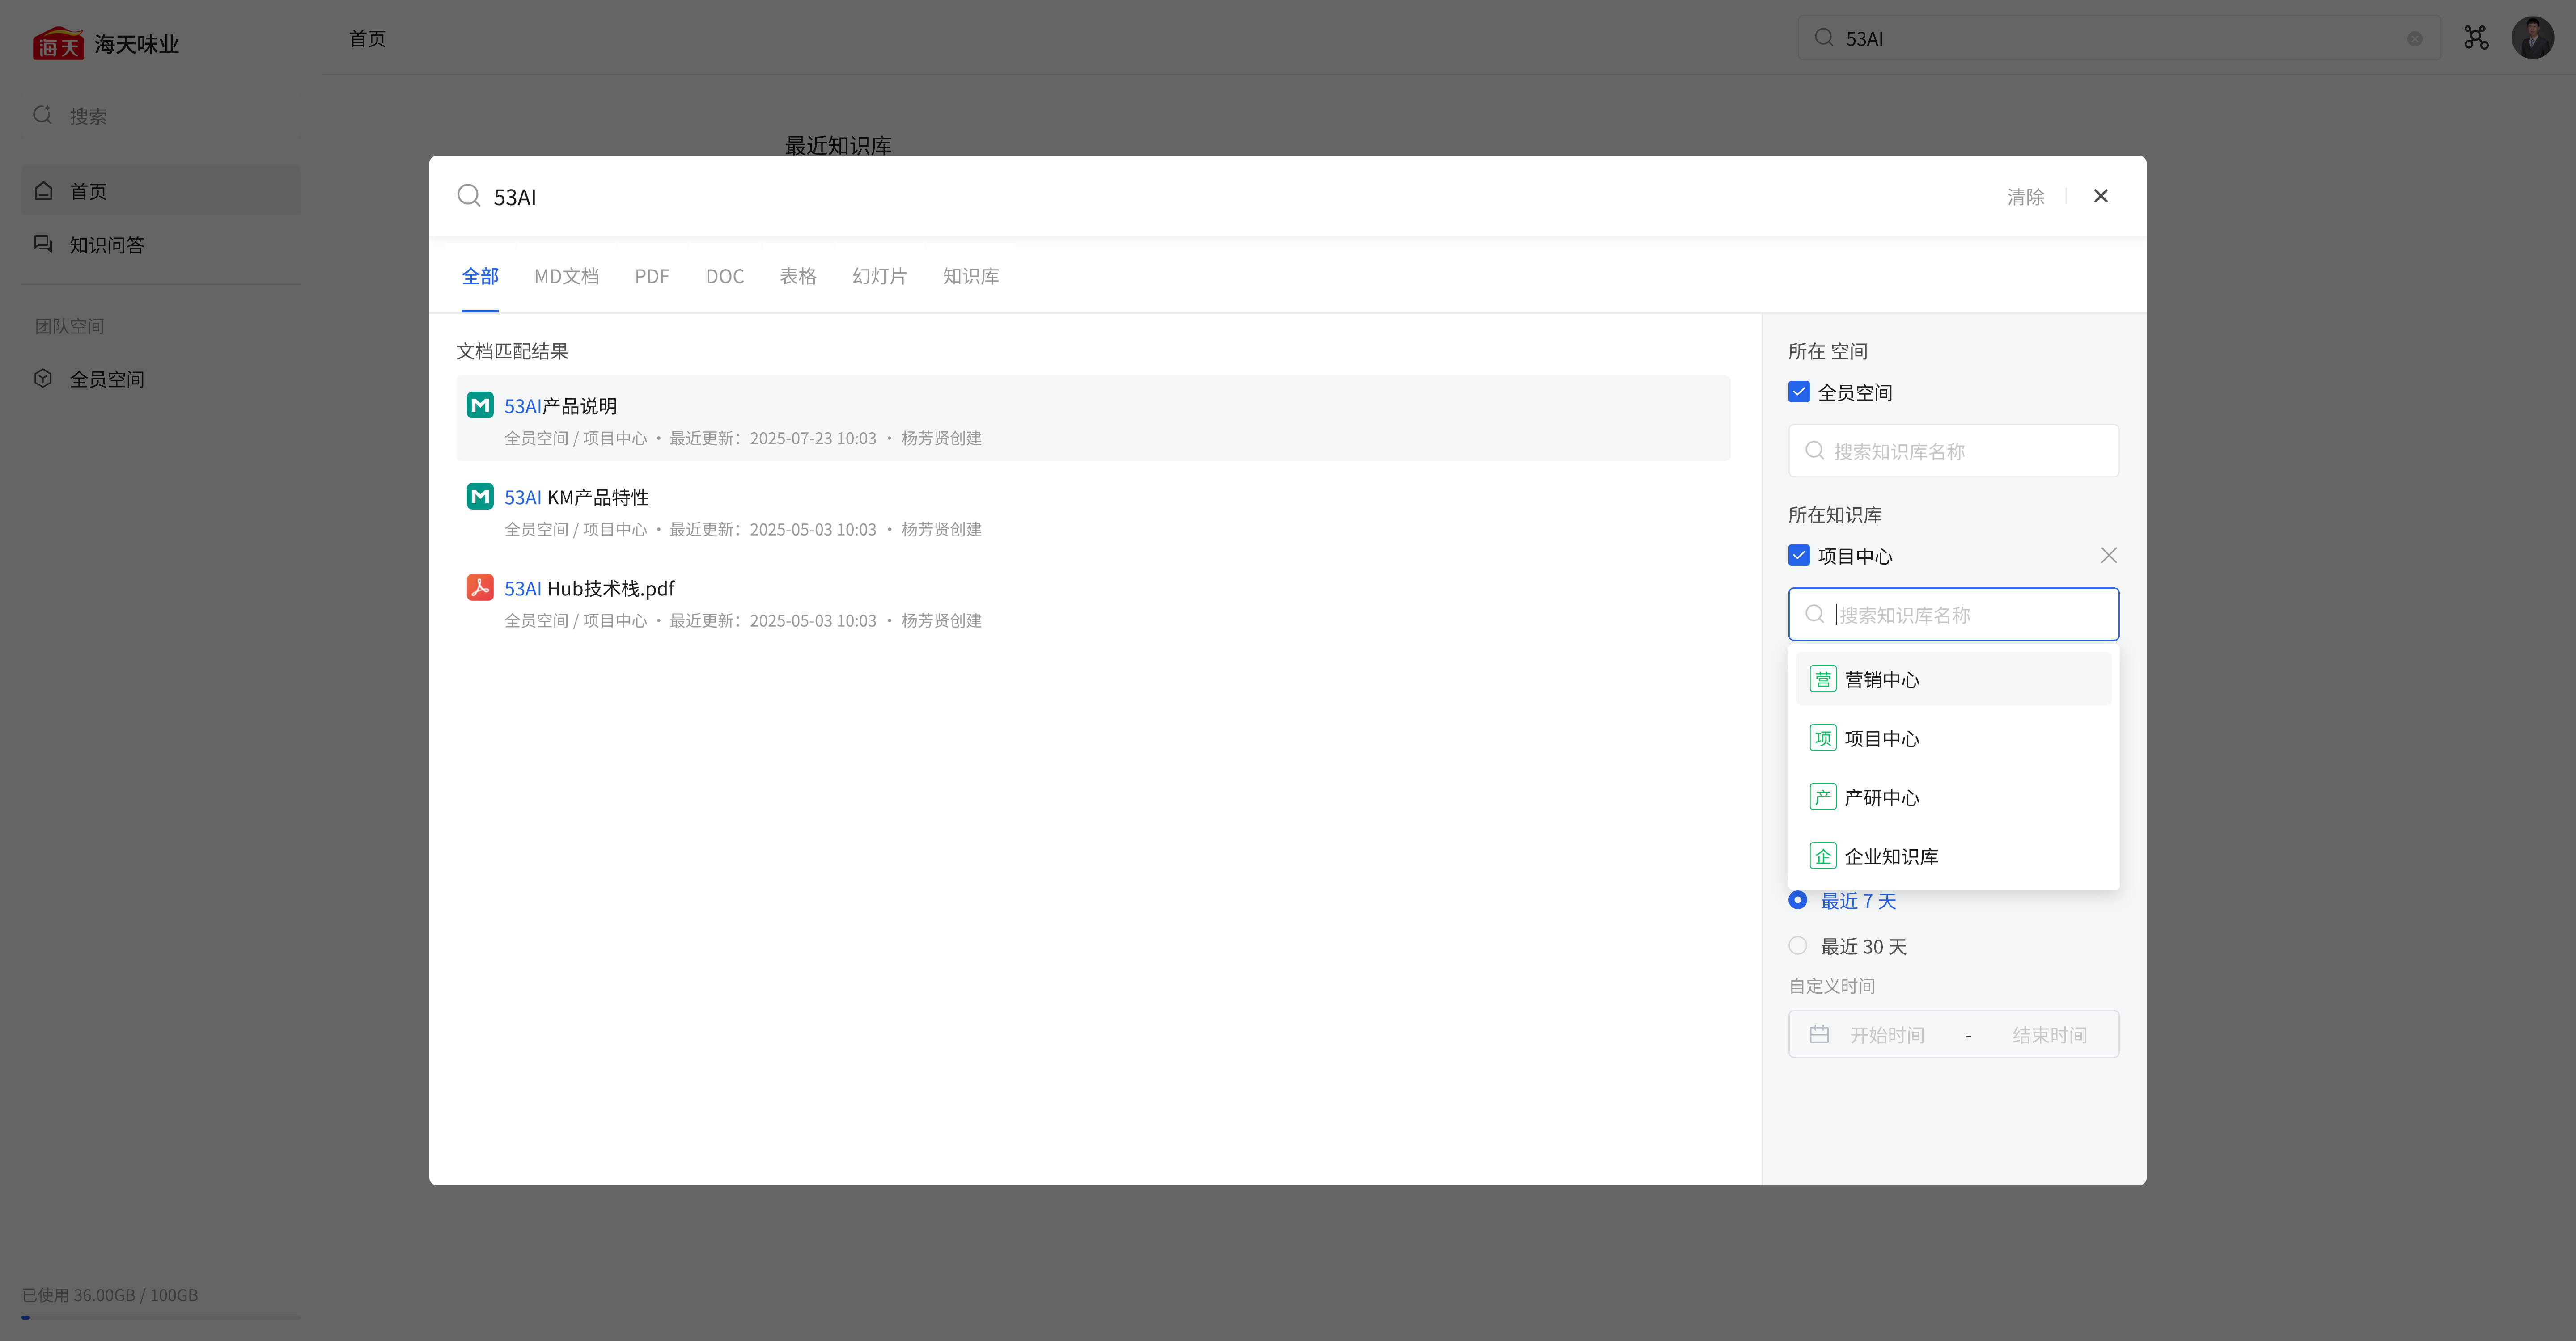Switch to the MD文档 tab
This screenshot has height=1341, width=2576.
click(566, 276)
